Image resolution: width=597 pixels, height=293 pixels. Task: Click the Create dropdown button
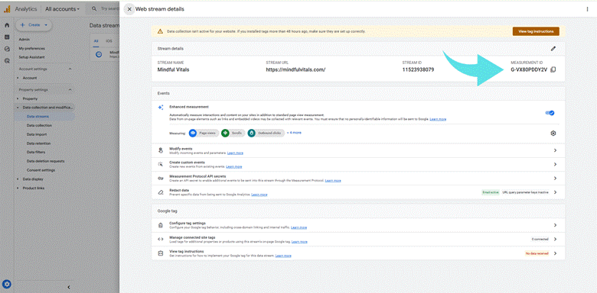pos(34,24)
